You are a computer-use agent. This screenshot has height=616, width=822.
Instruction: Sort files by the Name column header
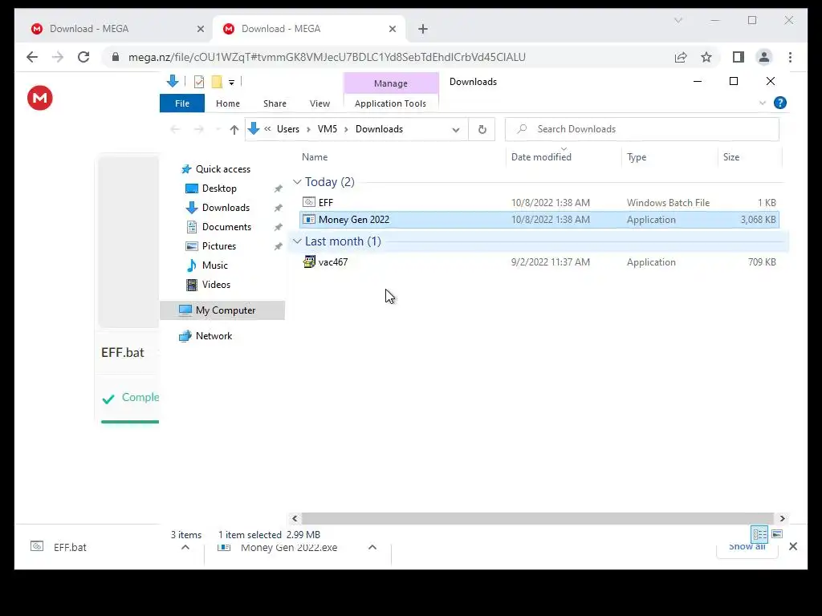pos(315,157)
